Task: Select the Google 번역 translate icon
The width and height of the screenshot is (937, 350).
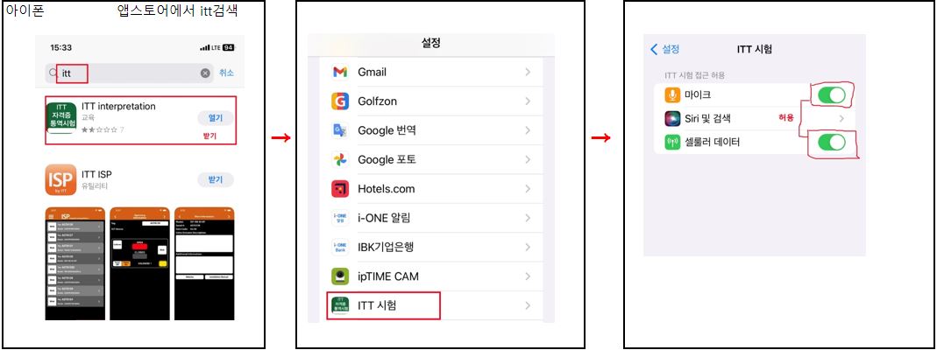Action: click(339, 130)
